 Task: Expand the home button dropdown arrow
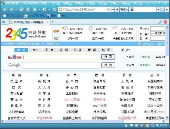(x=39, y=10)
